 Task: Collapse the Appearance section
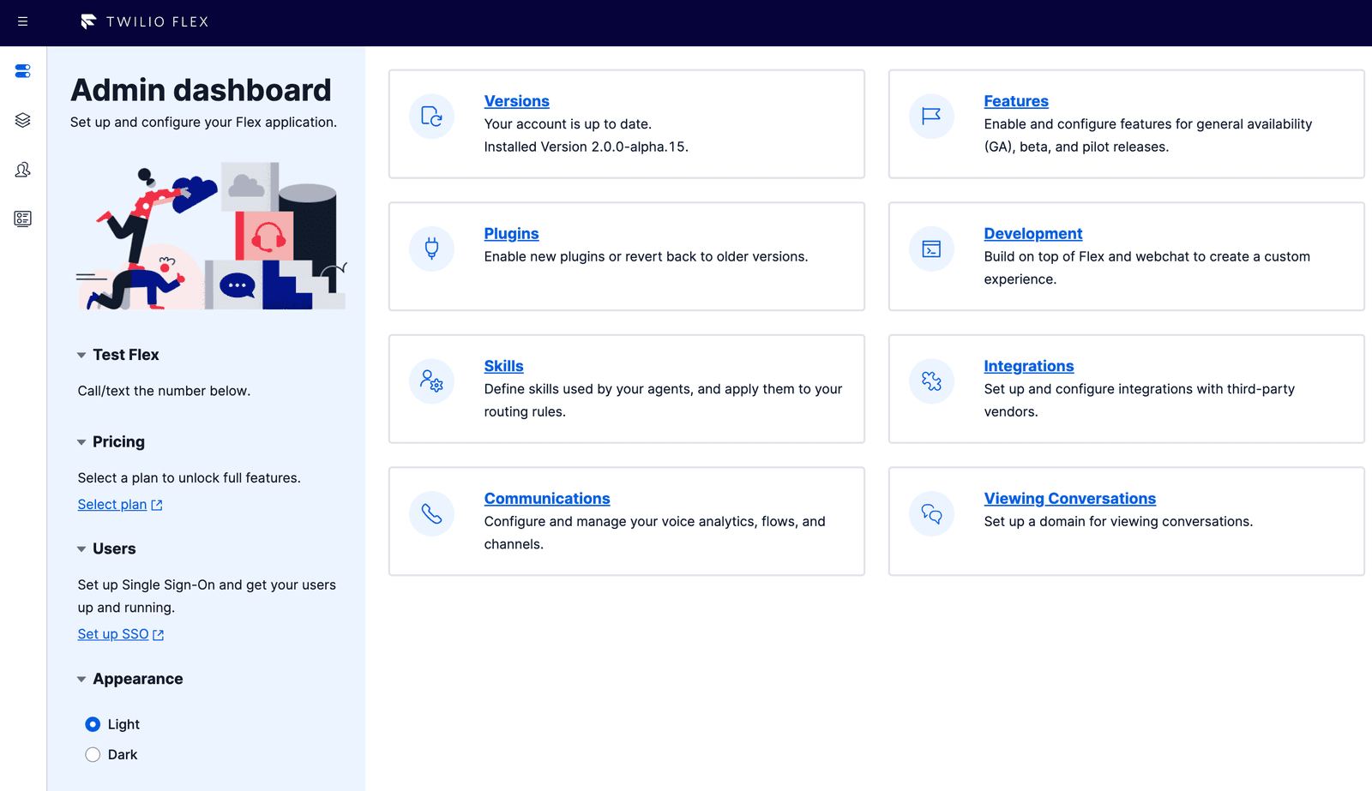[x=81, y=678]
